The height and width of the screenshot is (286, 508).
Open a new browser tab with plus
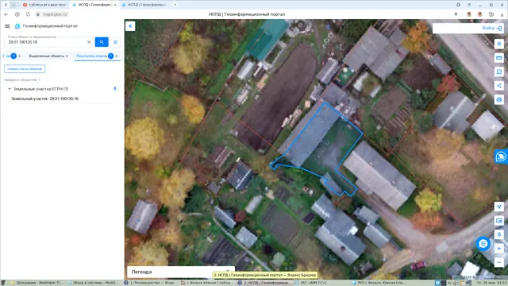point(175,5)
